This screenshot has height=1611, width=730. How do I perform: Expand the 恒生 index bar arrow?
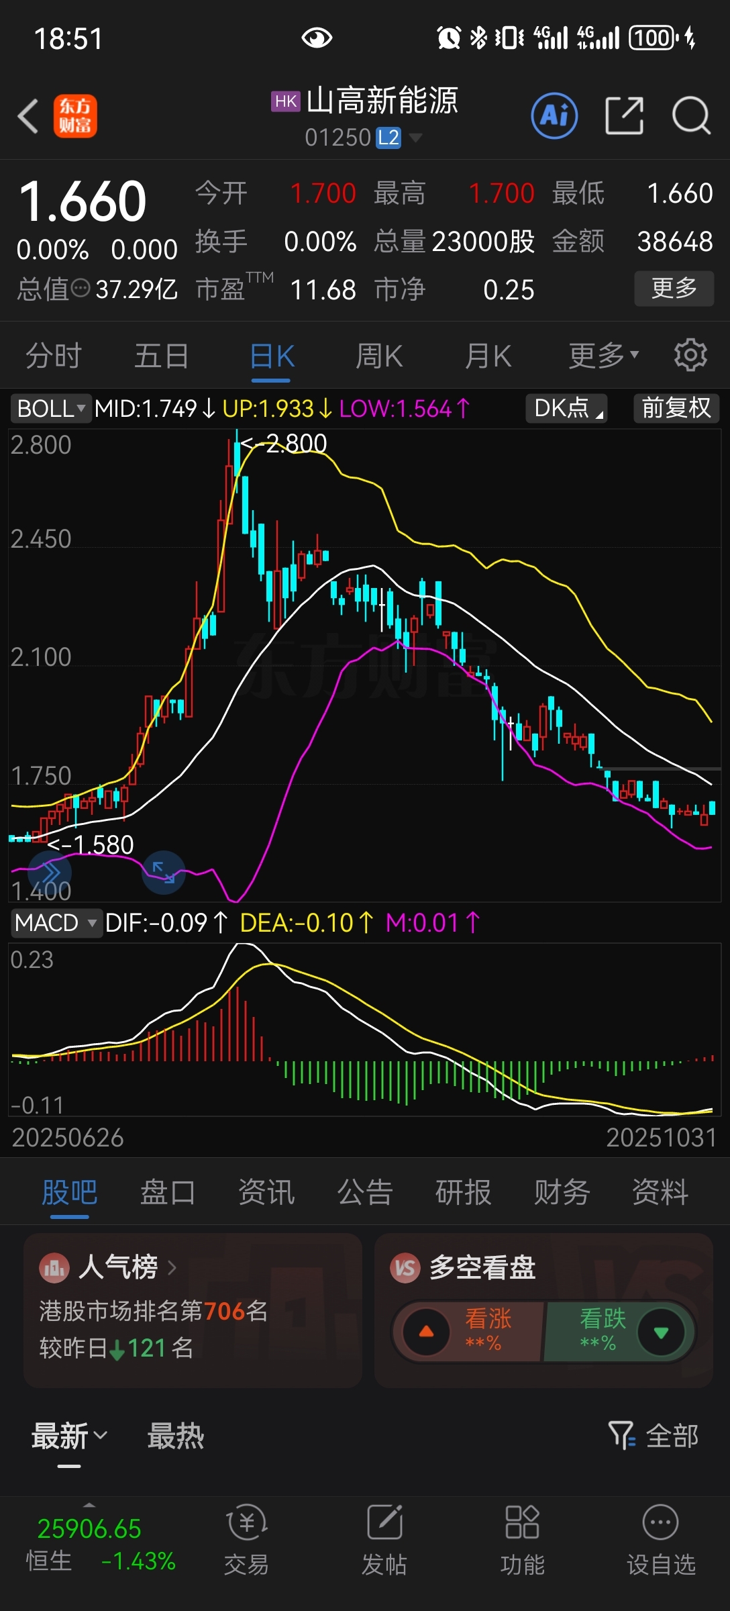tap(89, 1505)
